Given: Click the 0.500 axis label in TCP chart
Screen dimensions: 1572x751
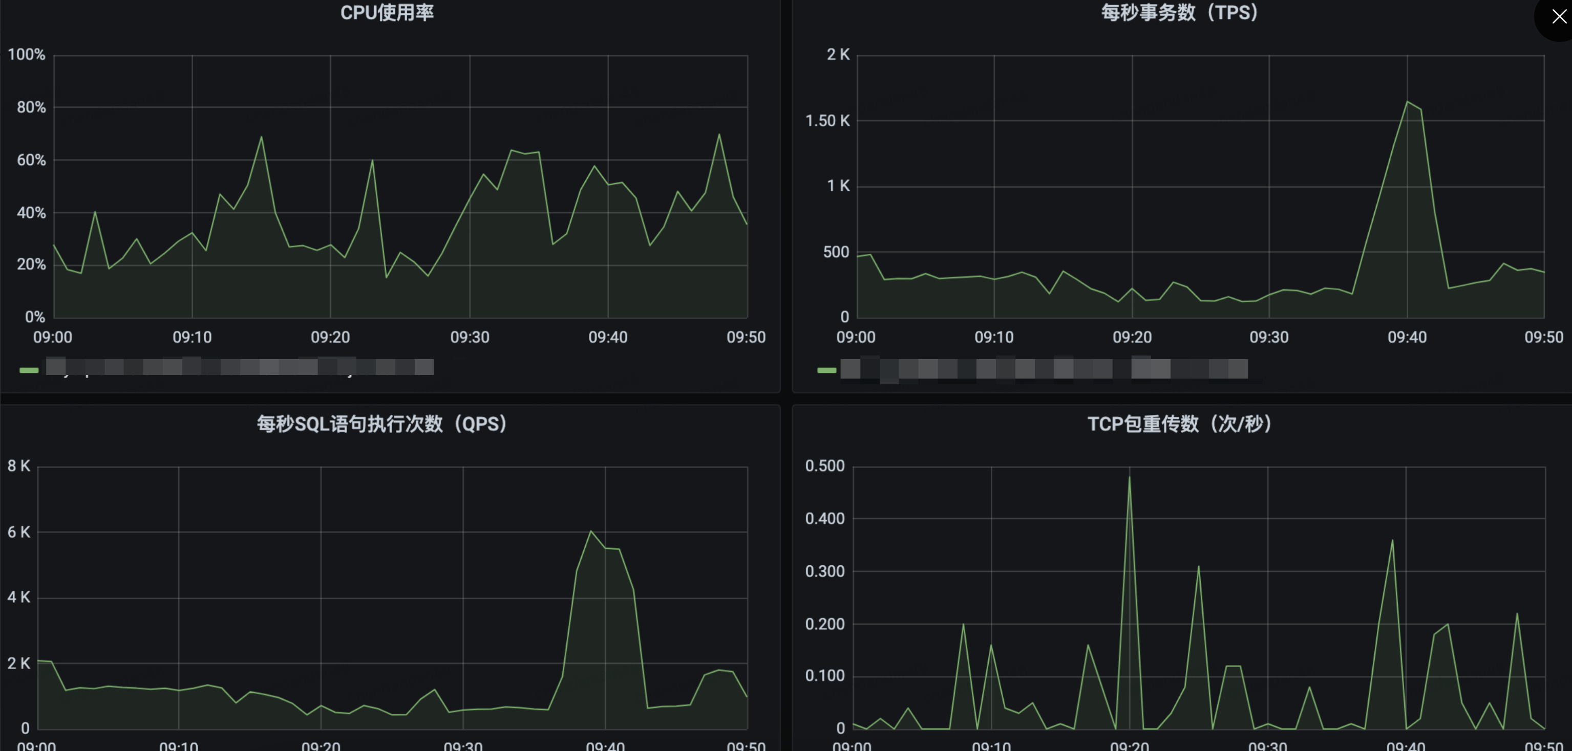Looking at the screenshot, I should tap(825, 467).
